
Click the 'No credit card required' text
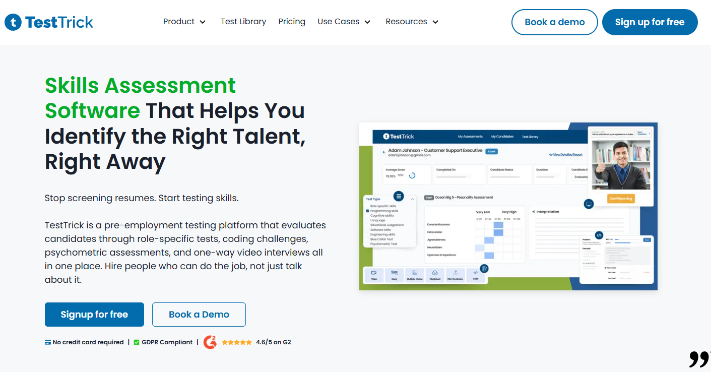pyautogui.click(x=88, y=342)
